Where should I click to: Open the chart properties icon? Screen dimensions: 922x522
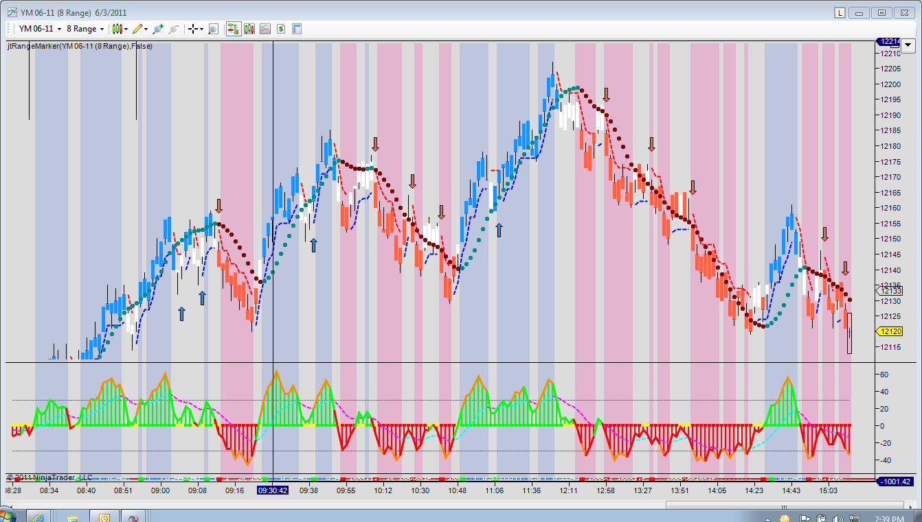click(x=297, y=29)
